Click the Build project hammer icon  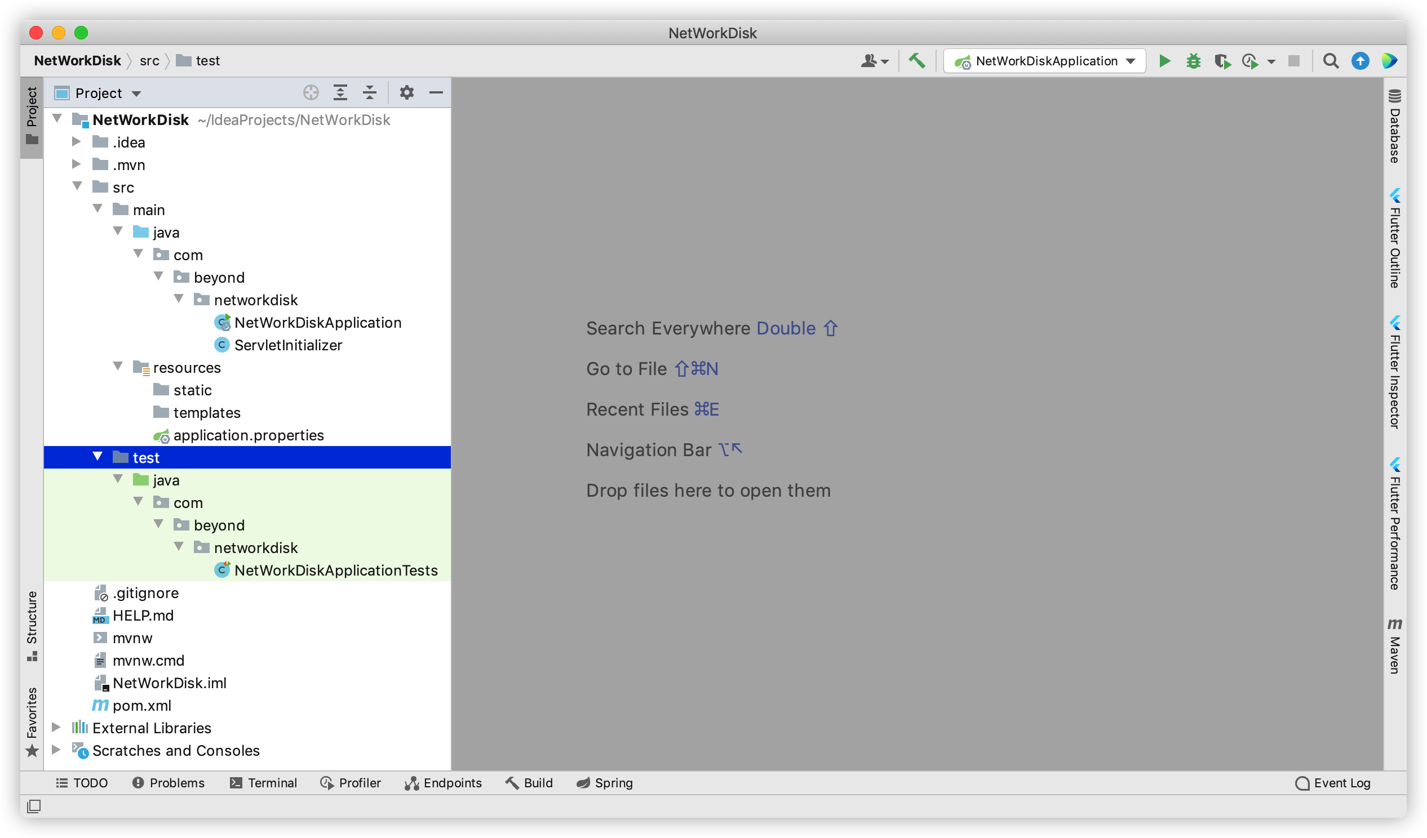[x=917, y=61]
